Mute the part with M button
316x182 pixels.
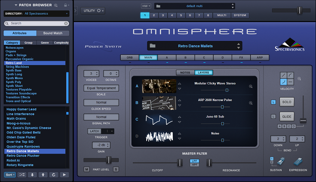click(x=86, y=170)
